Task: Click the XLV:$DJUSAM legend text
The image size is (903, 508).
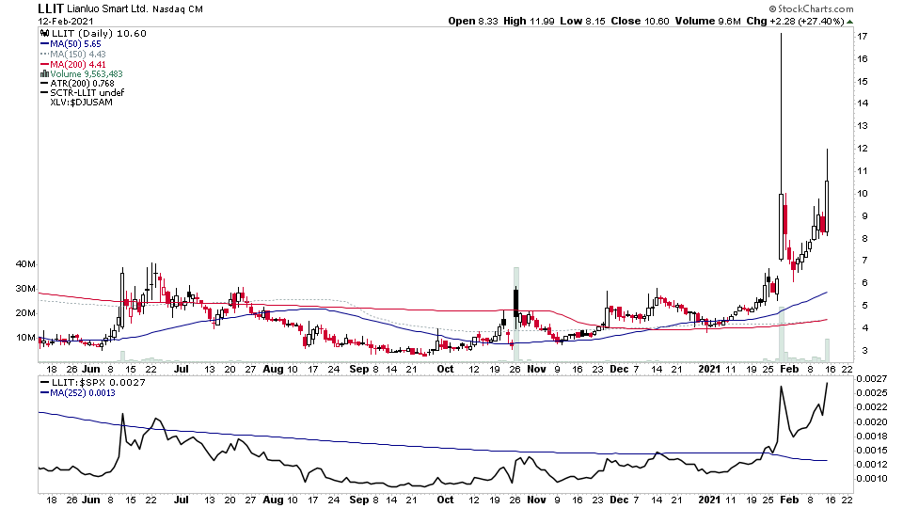Action: 81,102
